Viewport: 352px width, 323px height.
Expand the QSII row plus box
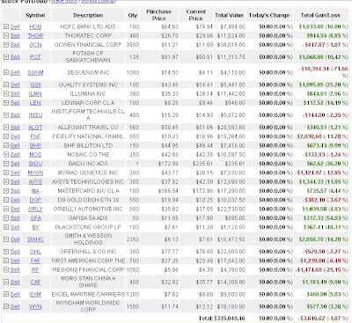tap(6, 84)
